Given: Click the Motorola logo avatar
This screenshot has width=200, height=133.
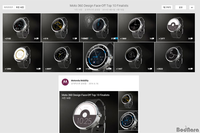Looking at the screenshot, I should [65, 82].
